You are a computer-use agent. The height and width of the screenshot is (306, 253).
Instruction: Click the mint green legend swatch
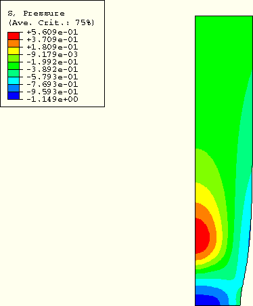[x=14, y=73]
